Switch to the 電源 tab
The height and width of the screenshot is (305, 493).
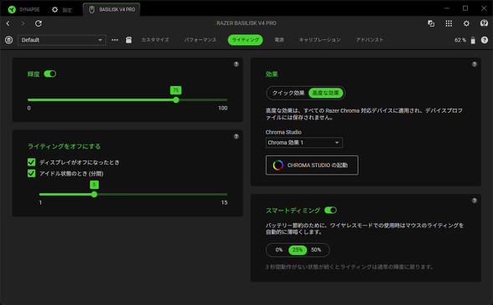(x=279, y=40)
